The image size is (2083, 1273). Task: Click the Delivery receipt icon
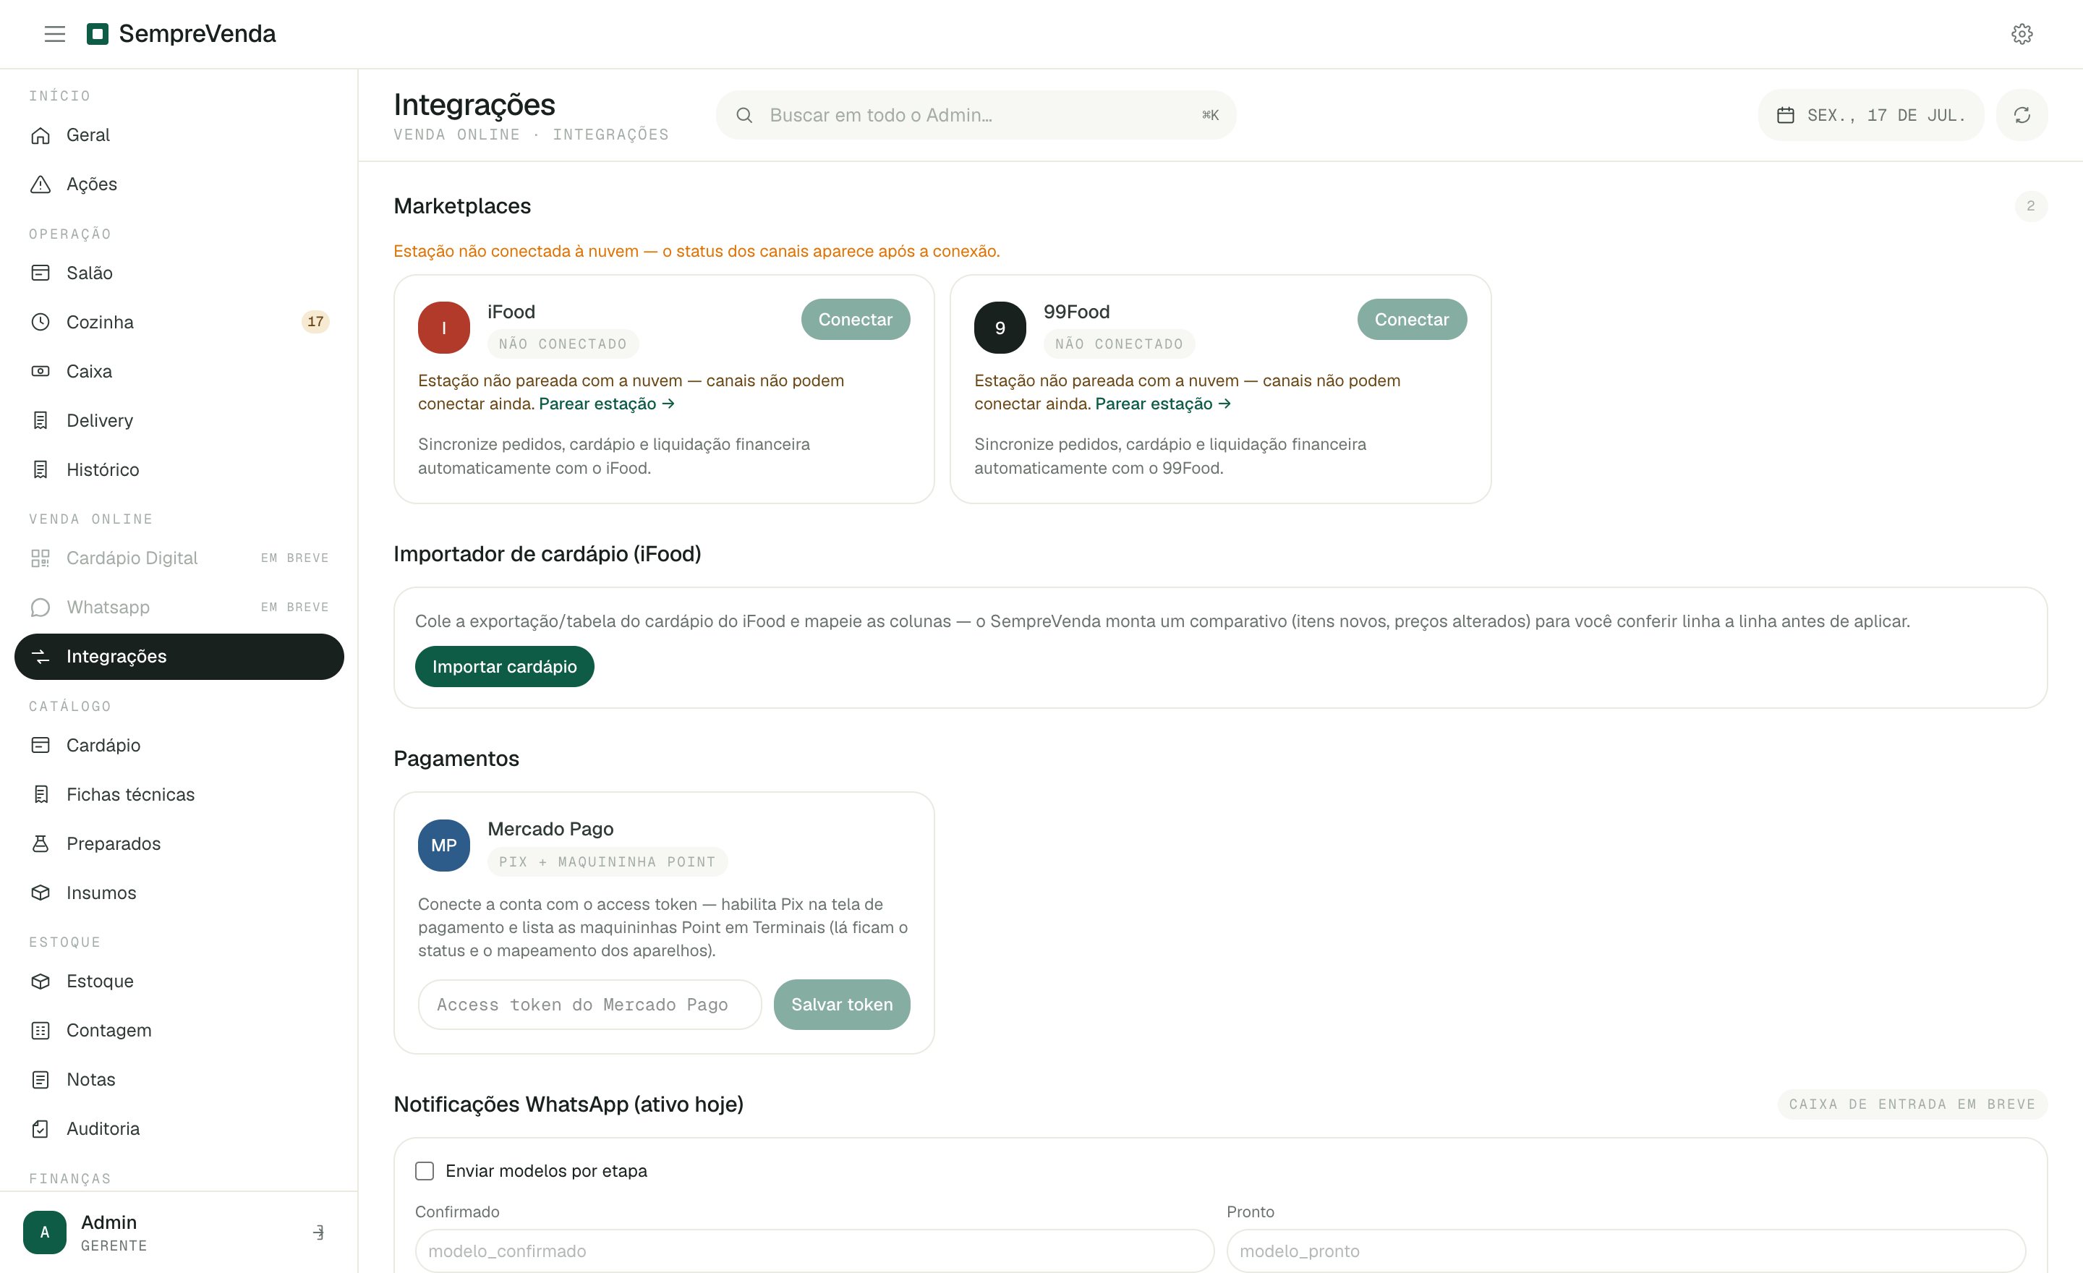pyautogui.click(x=41, y=420)
